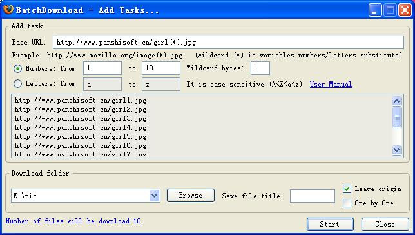Image resolution: width=415 pixels, height=235 pixels.
Task: Select the girl2.jpg URL line
Action: coord(81,110)
